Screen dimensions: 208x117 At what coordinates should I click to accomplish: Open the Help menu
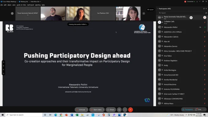point(43,5)
